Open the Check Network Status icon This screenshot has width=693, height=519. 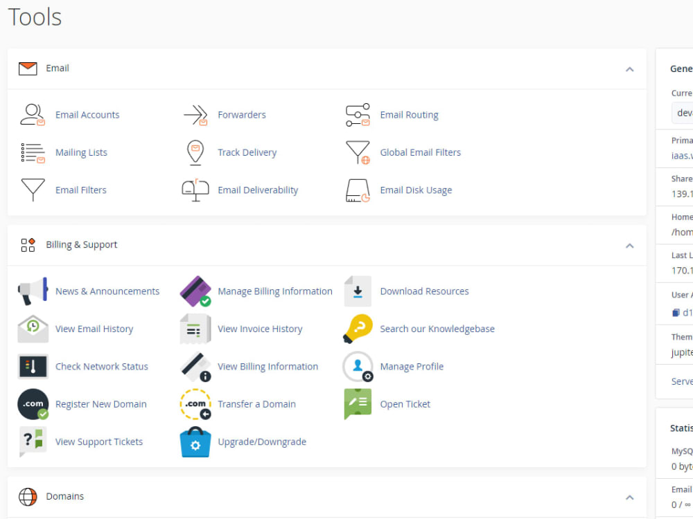pyautogui.click(x=33, y=366)
